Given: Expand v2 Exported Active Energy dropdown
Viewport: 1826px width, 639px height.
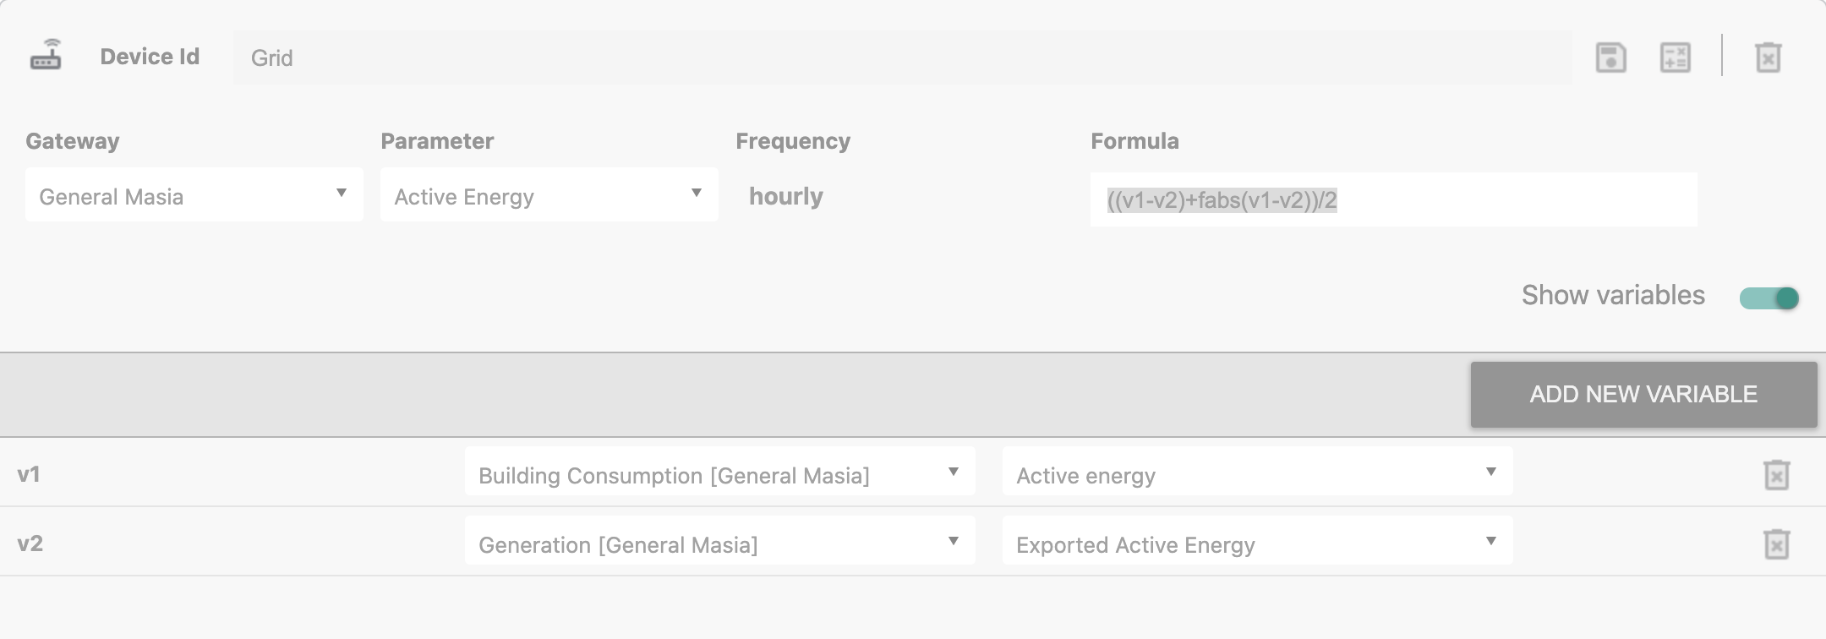Looking at the screenshot, I should [x=1258, y=541].
